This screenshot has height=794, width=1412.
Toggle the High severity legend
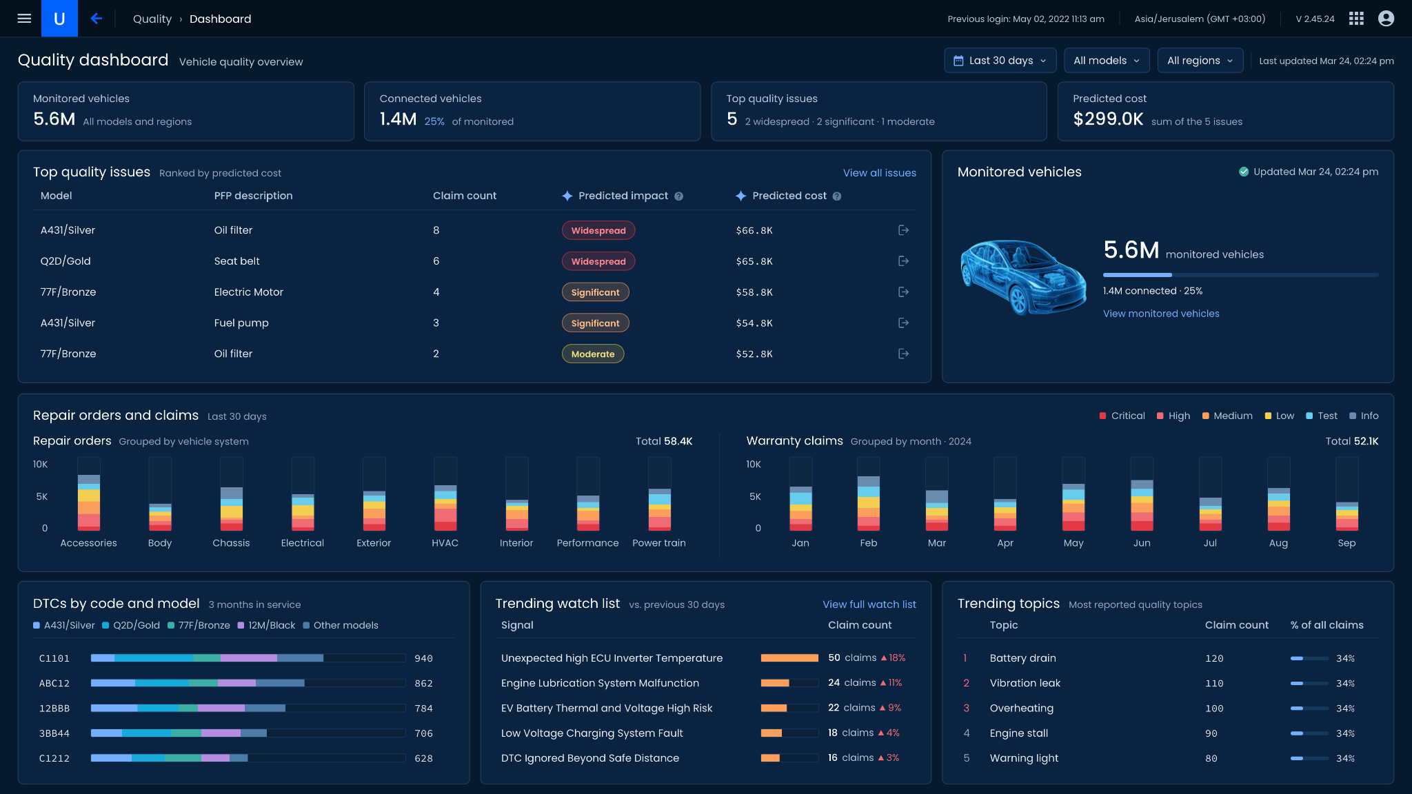pyautogui.click(x=1173, y=416)
